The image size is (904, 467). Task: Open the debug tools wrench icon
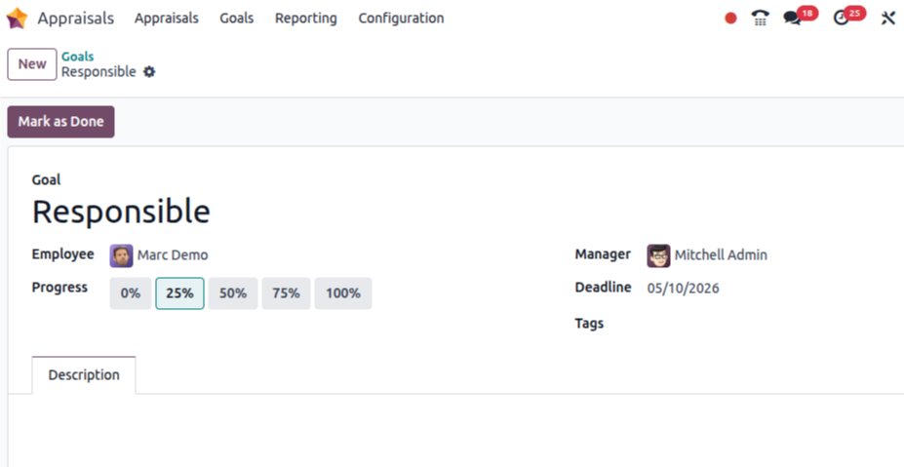(x=887, y=18)
